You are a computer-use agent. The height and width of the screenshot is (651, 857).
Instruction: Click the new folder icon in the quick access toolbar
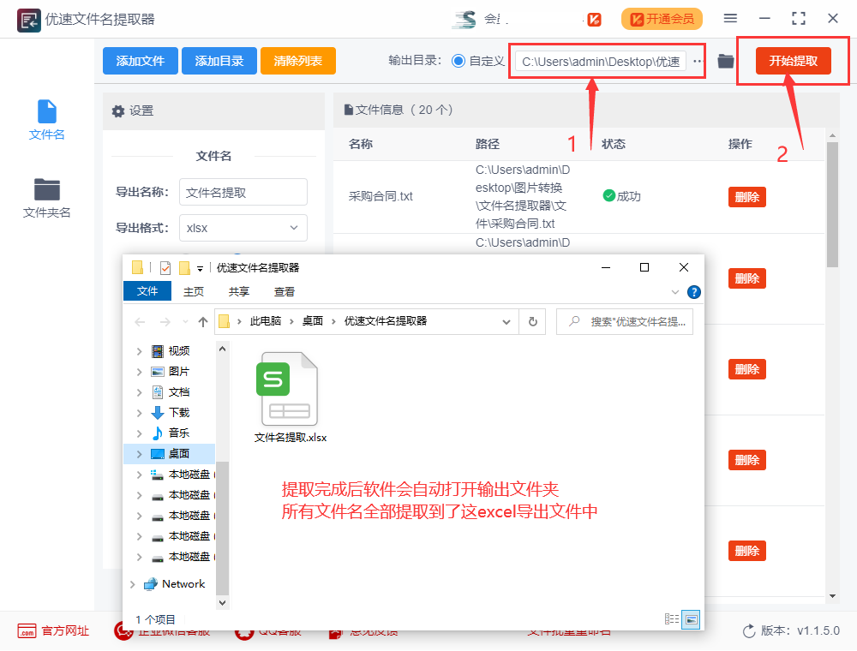pyautogui.click(x=185, y=267)
